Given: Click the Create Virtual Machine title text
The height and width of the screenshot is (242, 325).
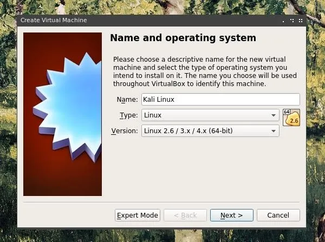Looking at the screenshot, I should (x=54, y=20).
